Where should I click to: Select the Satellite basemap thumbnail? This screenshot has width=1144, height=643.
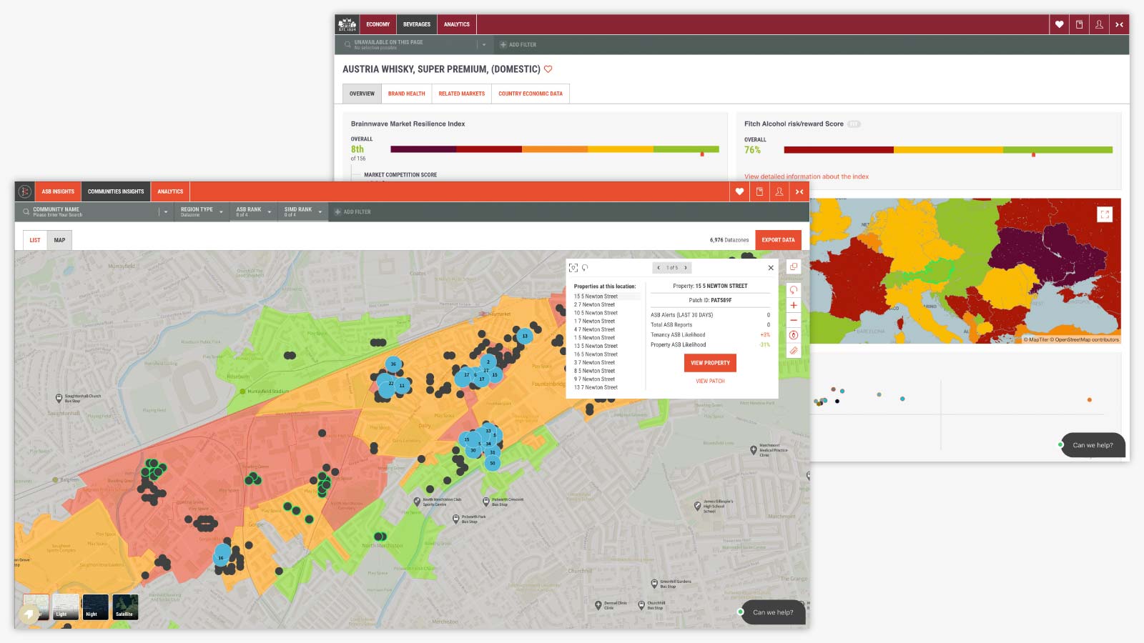tap(125, 607)
